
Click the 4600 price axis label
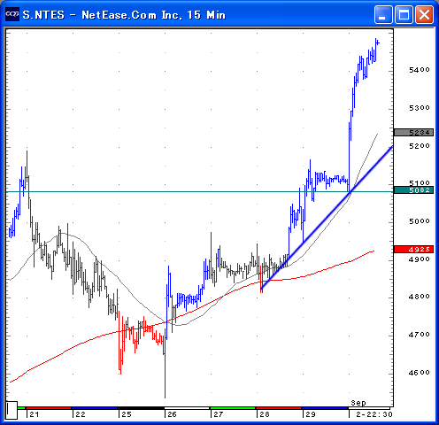pos(420,373)
